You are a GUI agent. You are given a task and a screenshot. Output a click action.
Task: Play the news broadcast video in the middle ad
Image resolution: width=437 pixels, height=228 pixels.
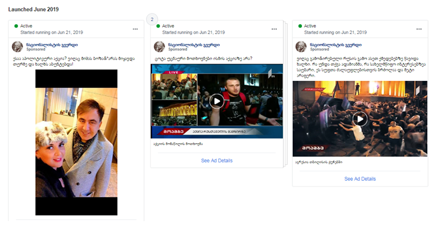pyautogui.click(x=216, y=101)
